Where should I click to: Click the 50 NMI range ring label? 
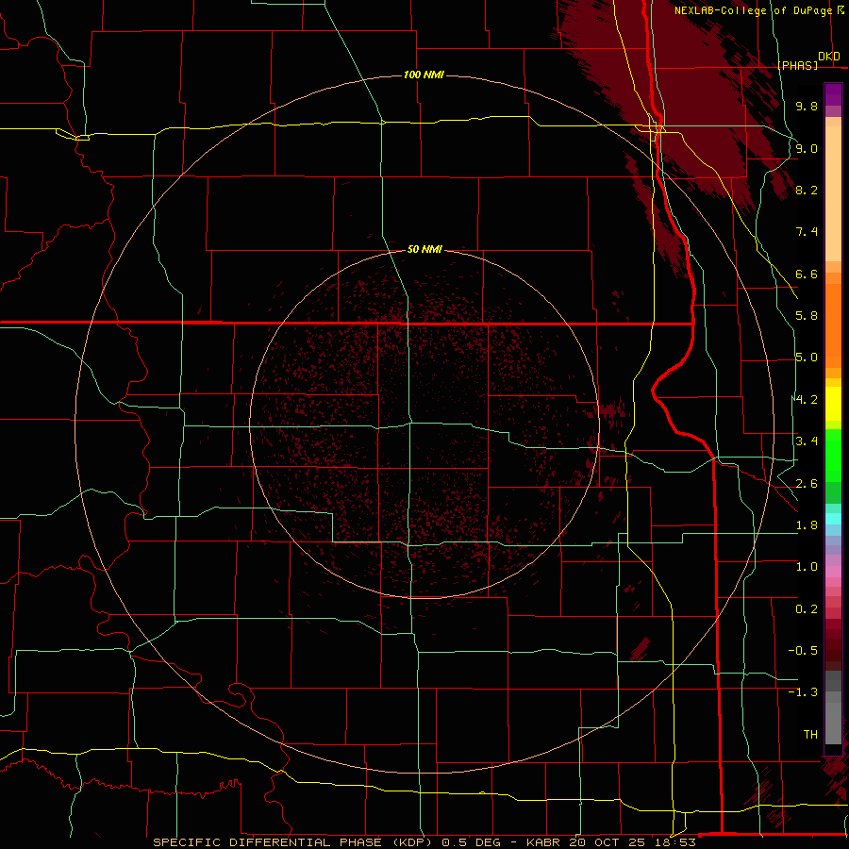coord(424,249)
